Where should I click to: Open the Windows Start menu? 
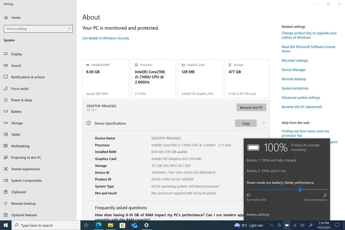coord(6,225)
